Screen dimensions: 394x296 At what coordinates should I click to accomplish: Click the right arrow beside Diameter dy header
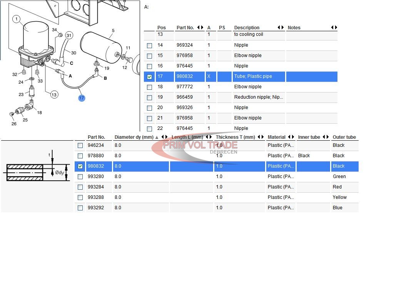[166, 137]
